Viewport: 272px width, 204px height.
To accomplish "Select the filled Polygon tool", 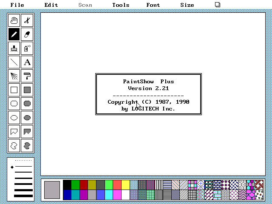I will click(27, 131).
